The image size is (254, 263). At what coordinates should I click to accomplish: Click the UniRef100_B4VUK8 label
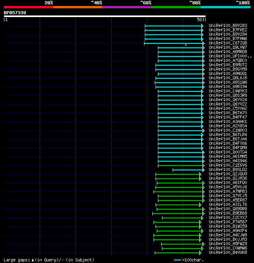[228, 252]
